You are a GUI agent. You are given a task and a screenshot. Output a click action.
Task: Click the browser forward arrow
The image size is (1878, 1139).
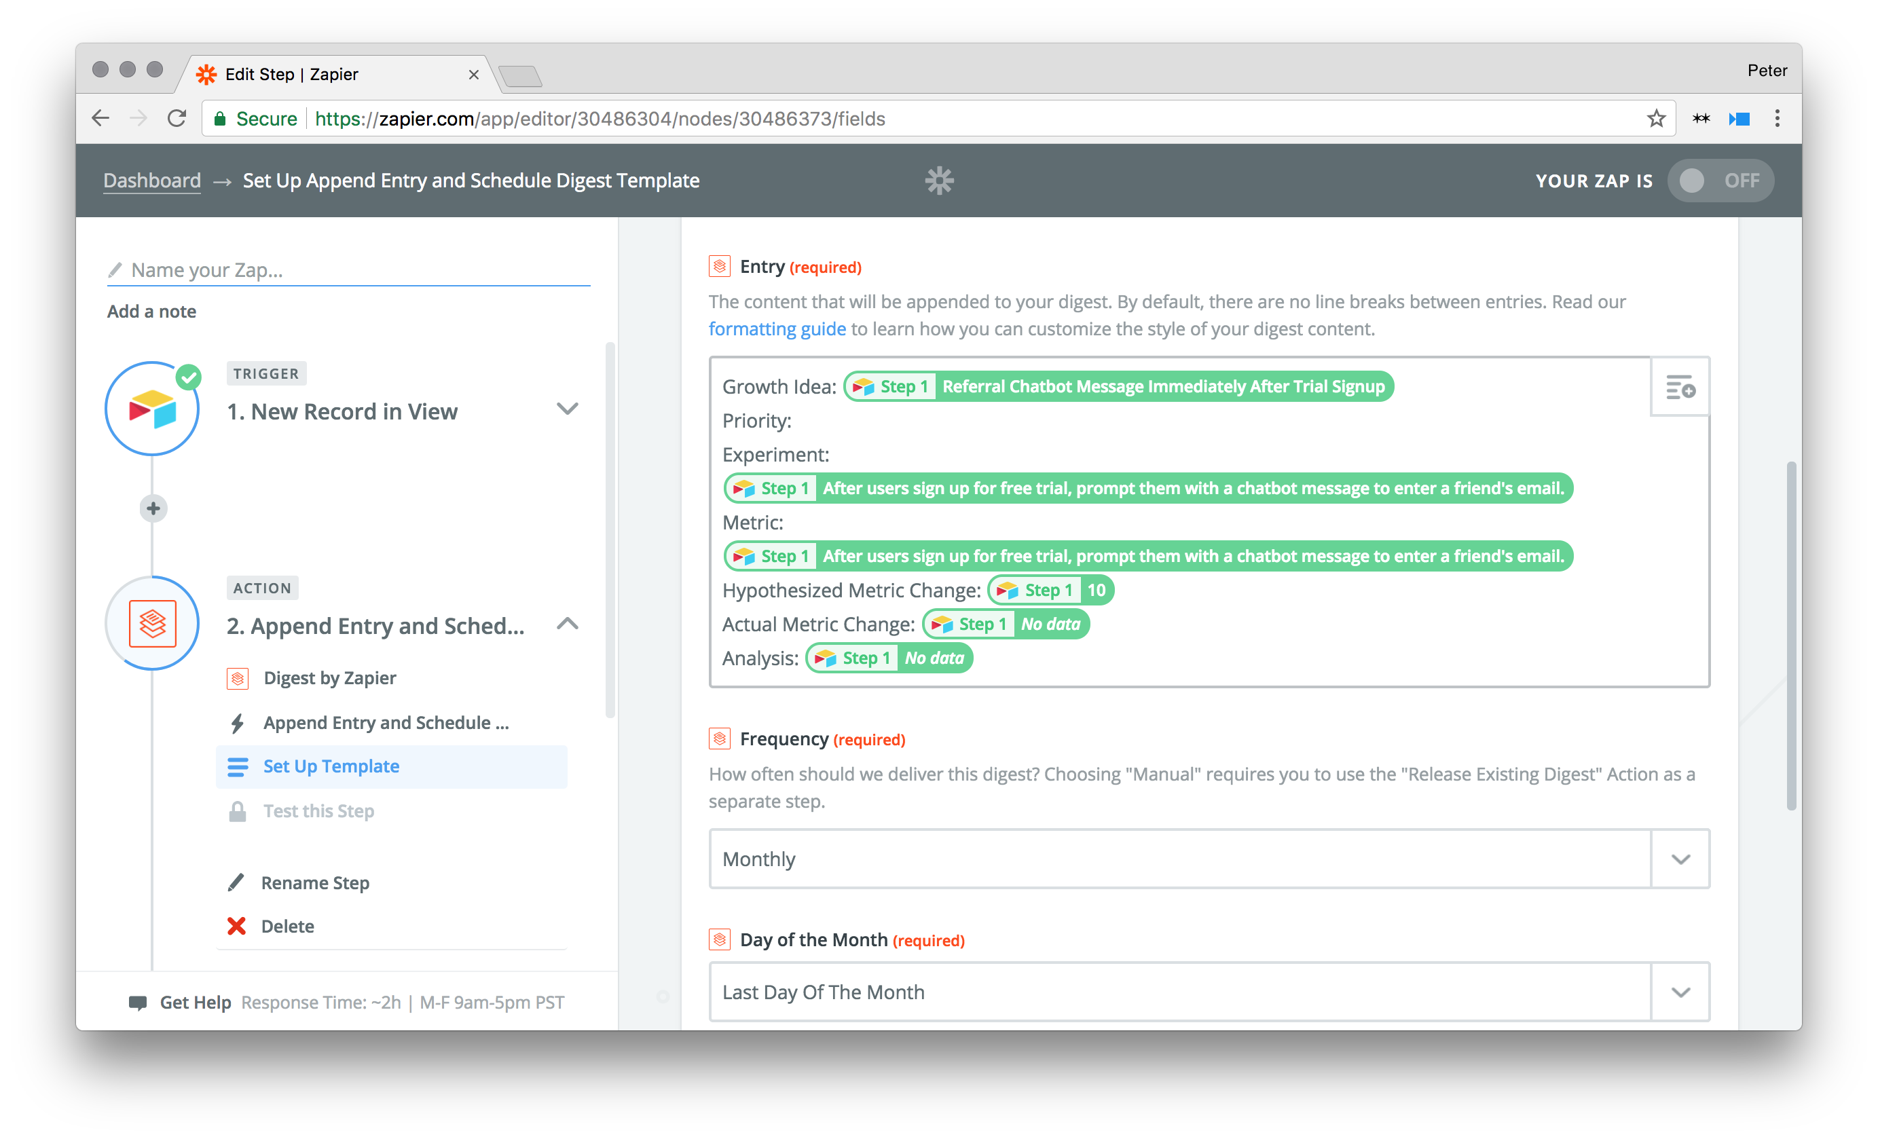click(x=138, y=118)
